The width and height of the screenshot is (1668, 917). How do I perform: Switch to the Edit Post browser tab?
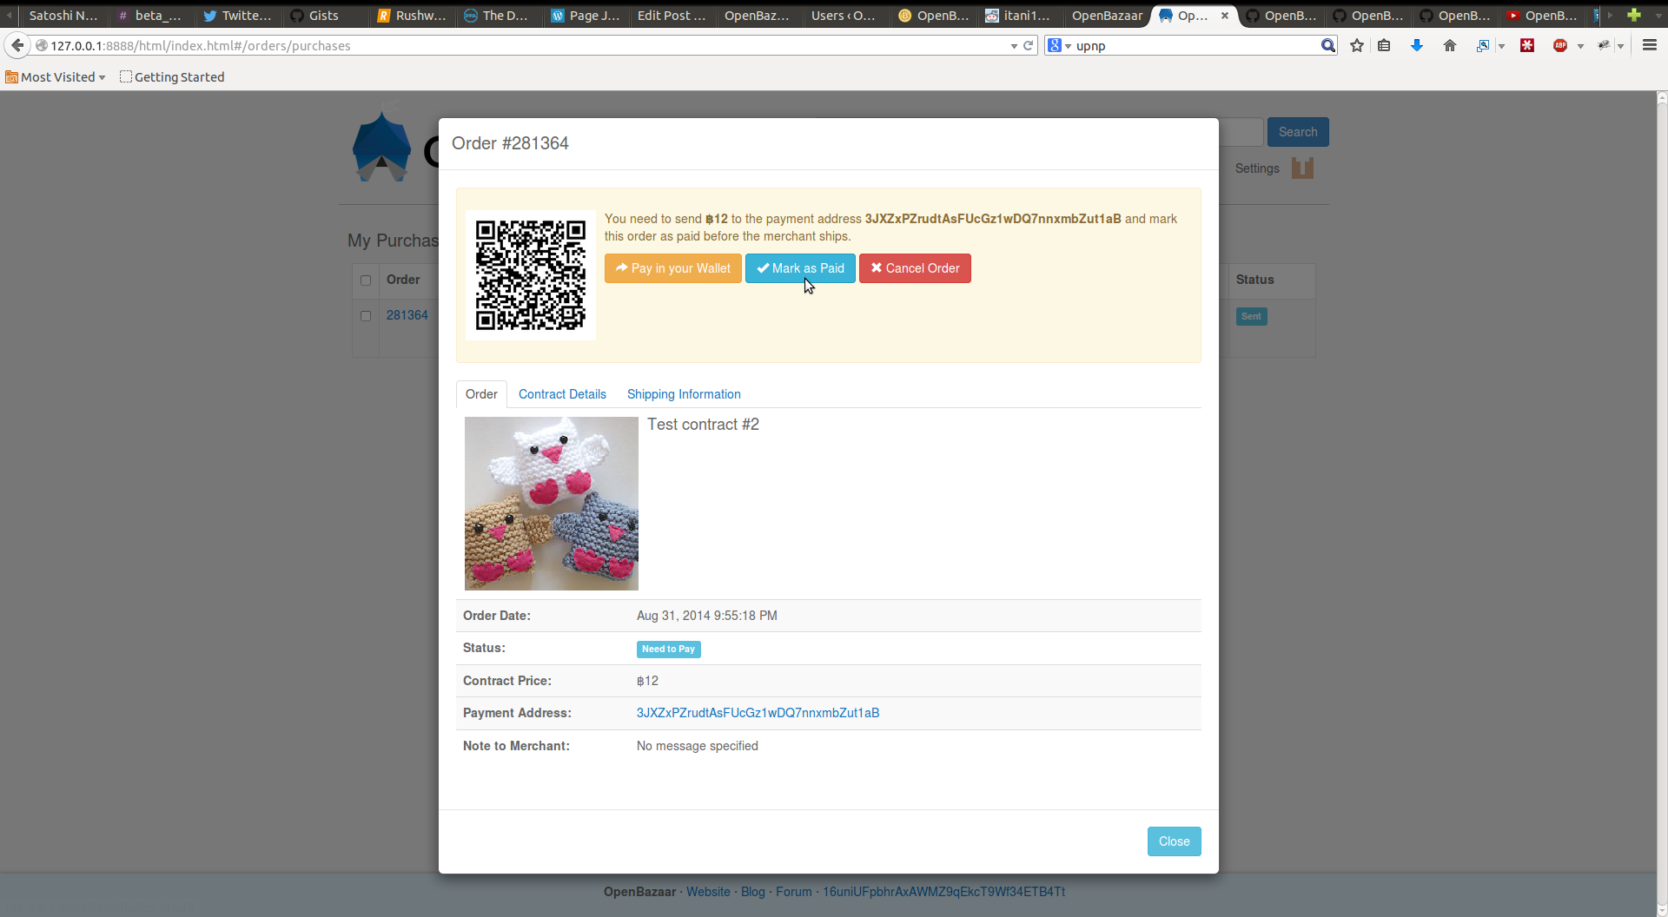(671, 15)
